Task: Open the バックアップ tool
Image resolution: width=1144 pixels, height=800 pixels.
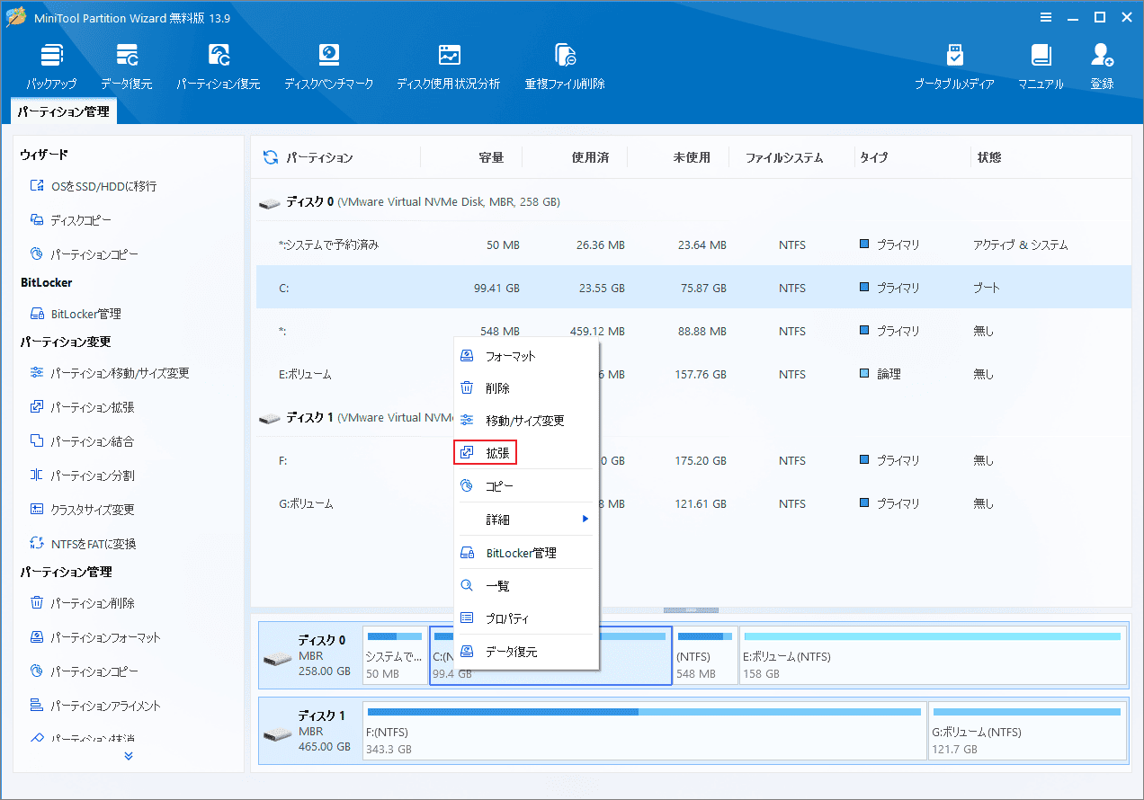Action: click(51, 67)
